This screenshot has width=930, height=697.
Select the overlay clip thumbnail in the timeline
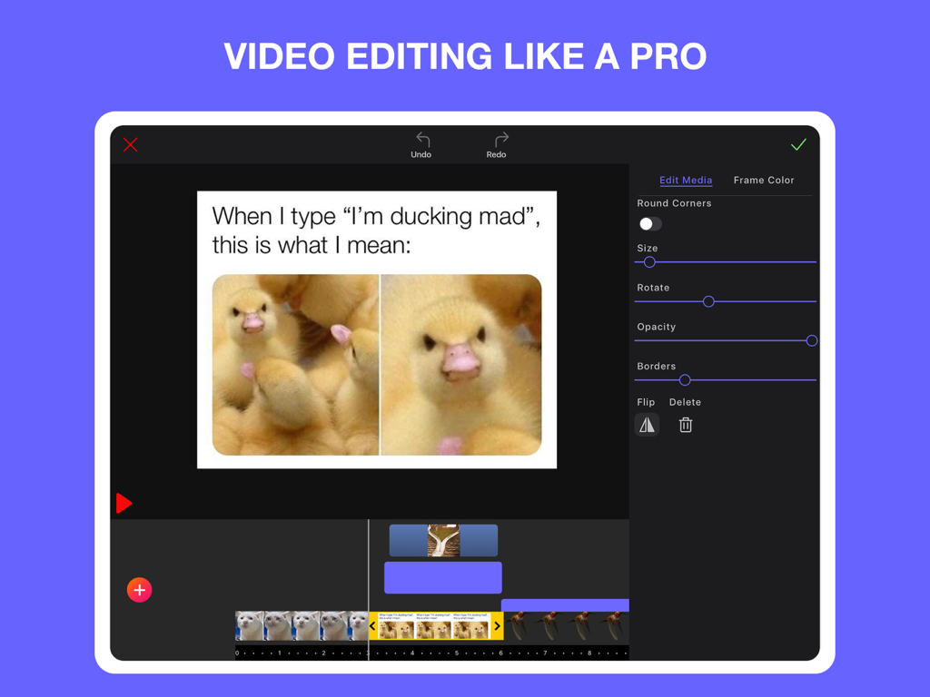pos(443,540)
